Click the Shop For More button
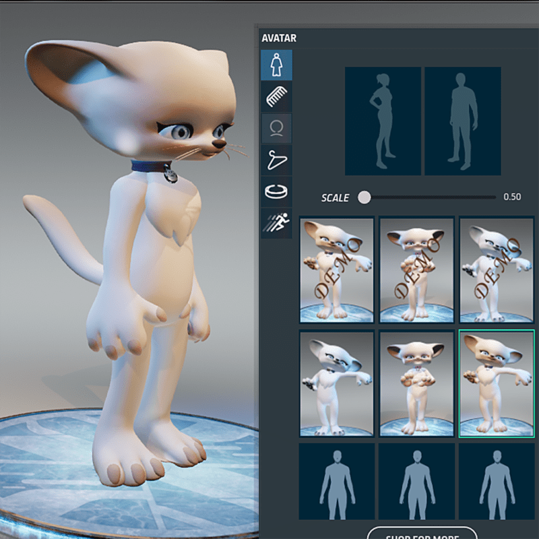Image resolution: width=539 pixels, height=539 pixels. 422,534
